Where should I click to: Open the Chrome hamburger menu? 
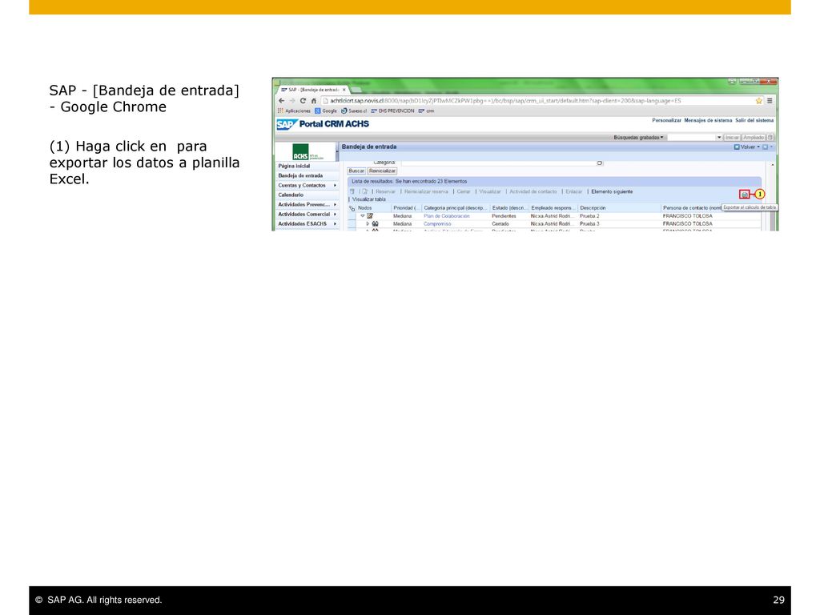[770, 101]
